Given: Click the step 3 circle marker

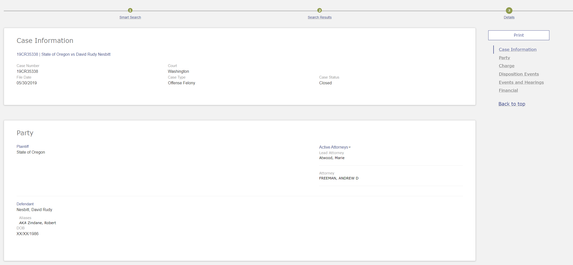Looking at the screenshot, I should tap(509, 11).
